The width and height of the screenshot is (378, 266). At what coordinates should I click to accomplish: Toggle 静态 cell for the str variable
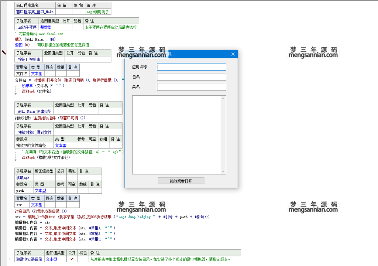(x=50, y=205)
